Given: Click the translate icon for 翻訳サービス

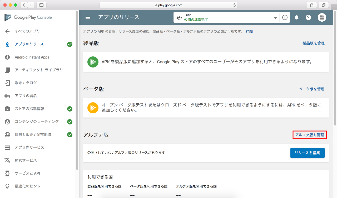Looking at the screenshot, I should pyautogui.click(x=7, y=161).
